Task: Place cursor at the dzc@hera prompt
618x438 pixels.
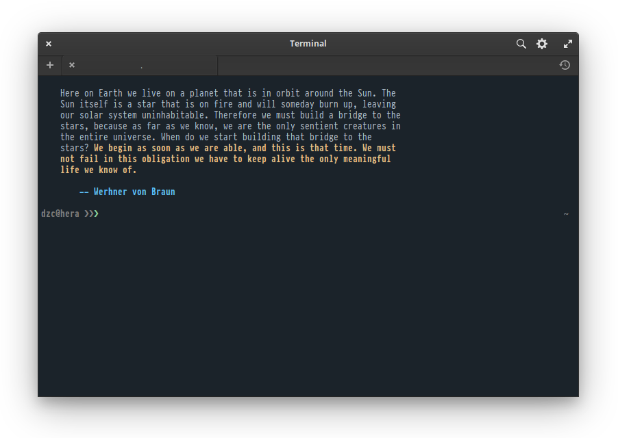Action: pyautogui.click(x=101, y=213)
